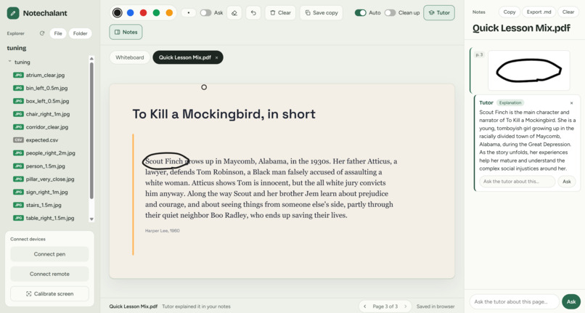The image size is (585, 313).
Task: Pick the green pen color
Action: tap(156, 12)
